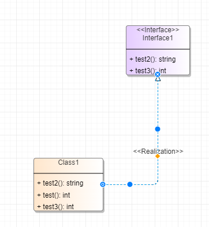Screen dimensions: 209x227
Task: Select test3(): int method in Interface1
Action: click(148, 70)
